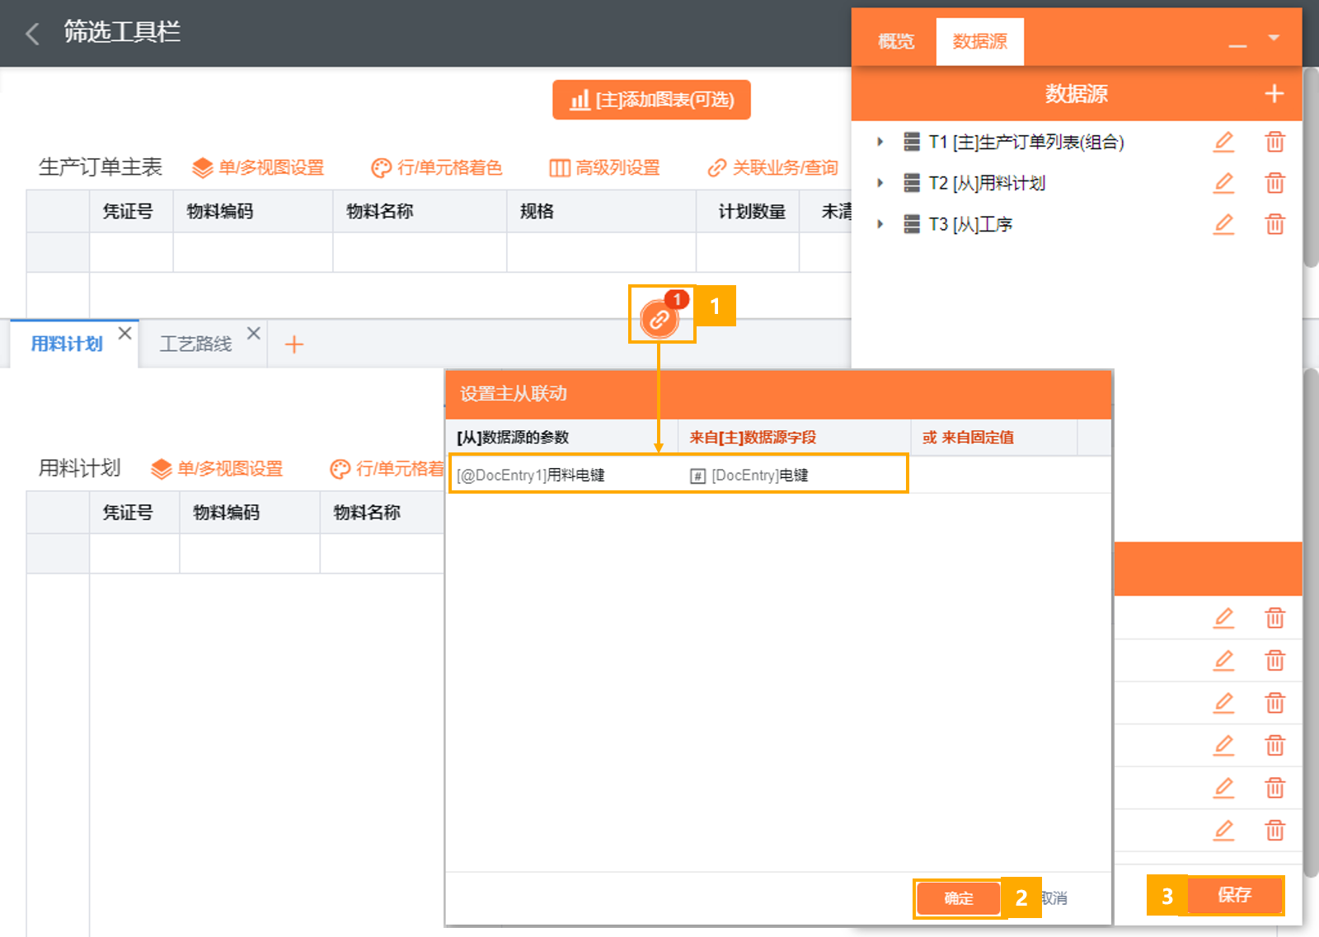Expand T2 [从]用料计划 data source
Screen dimensions: 1319x937
point(880,183)
